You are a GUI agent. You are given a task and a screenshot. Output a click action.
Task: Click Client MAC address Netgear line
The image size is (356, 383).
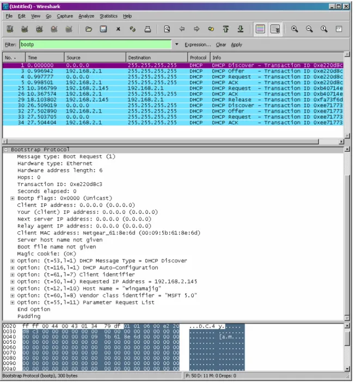pos(109,233)
